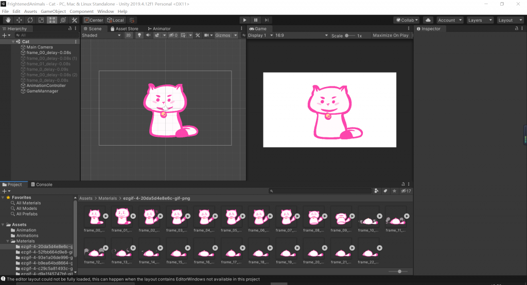Click the Hierarchy search field

(x=47, y=35)
